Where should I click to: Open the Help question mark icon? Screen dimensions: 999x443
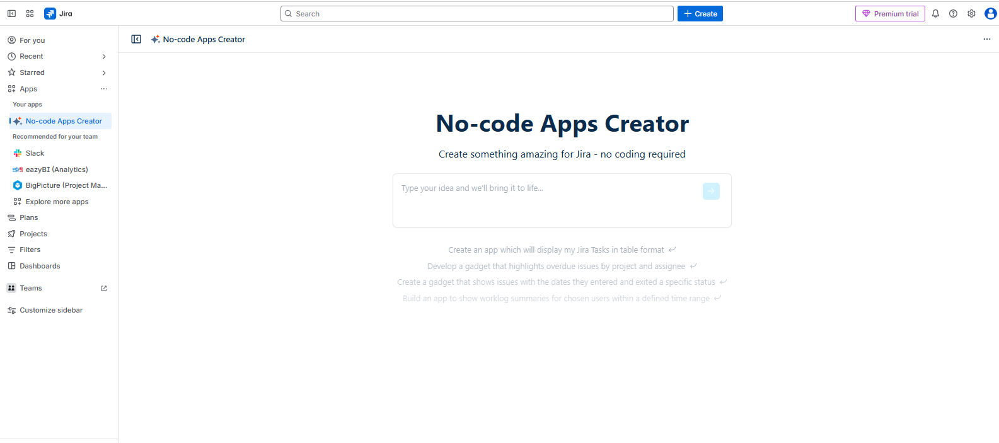[x=953, y=13]
